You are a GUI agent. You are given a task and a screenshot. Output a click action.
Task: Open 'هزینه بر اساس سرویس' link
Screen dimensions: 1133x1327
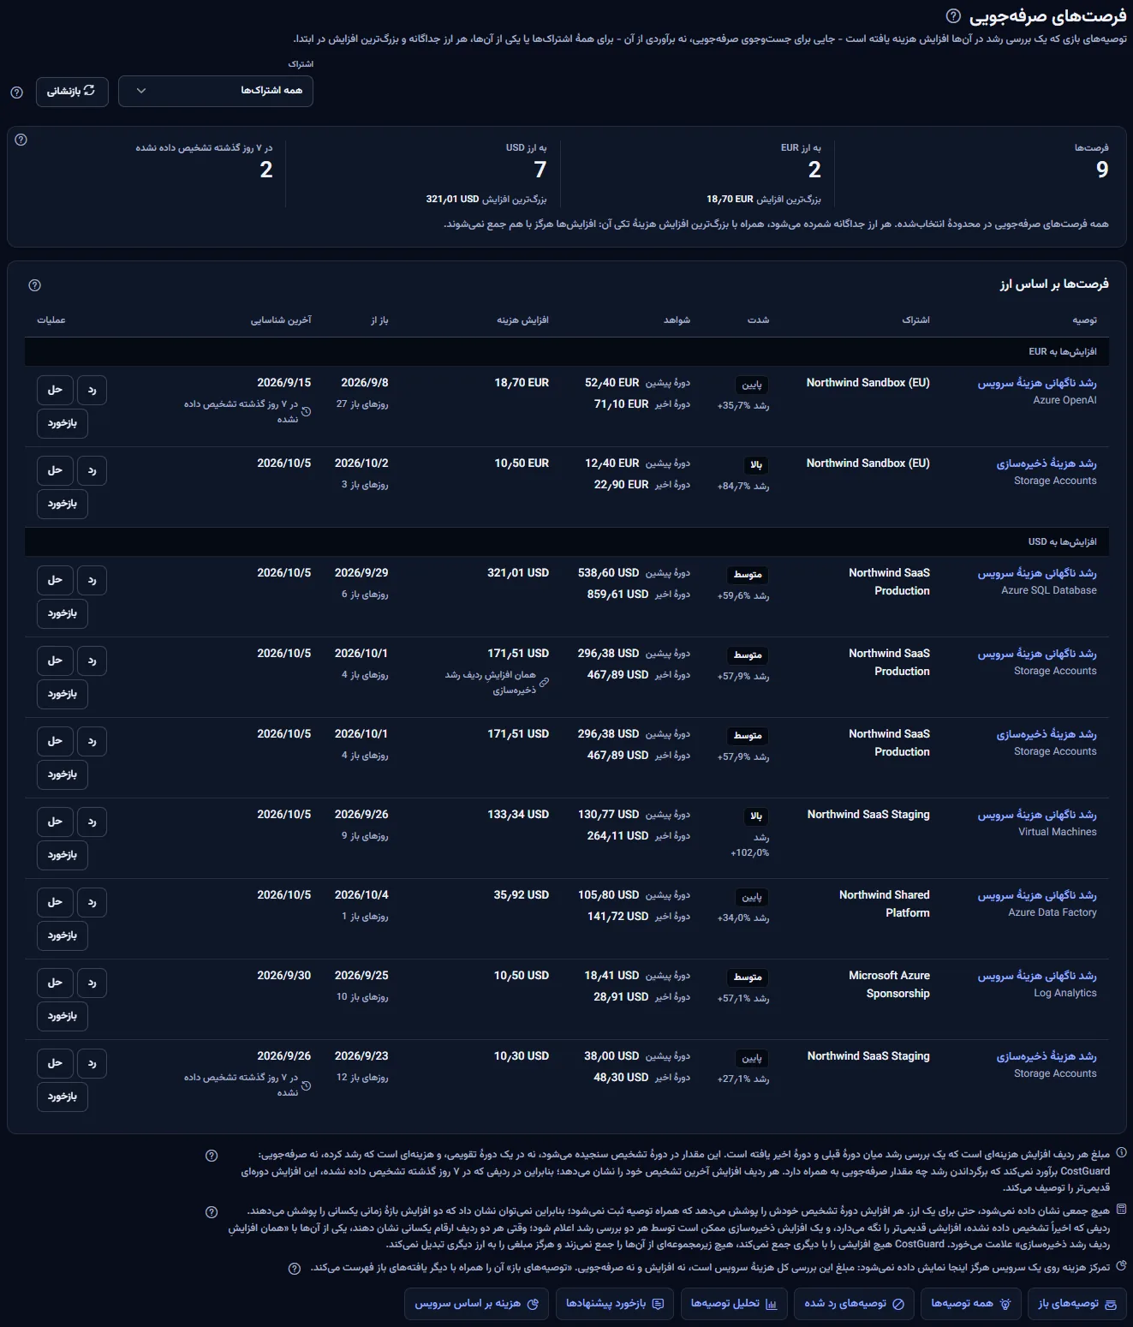click(x=476, y=1304)
